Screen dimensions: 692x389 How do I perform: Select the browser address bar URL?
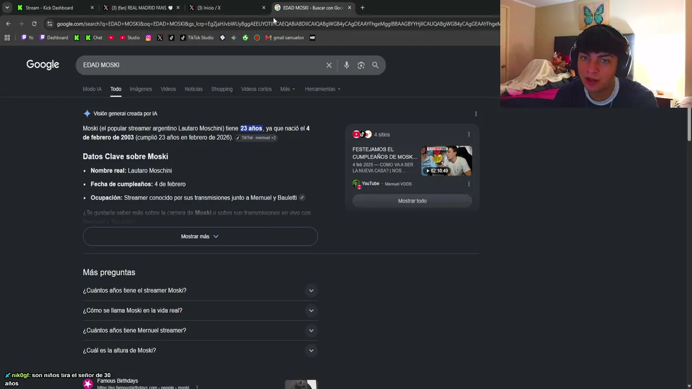278,24
